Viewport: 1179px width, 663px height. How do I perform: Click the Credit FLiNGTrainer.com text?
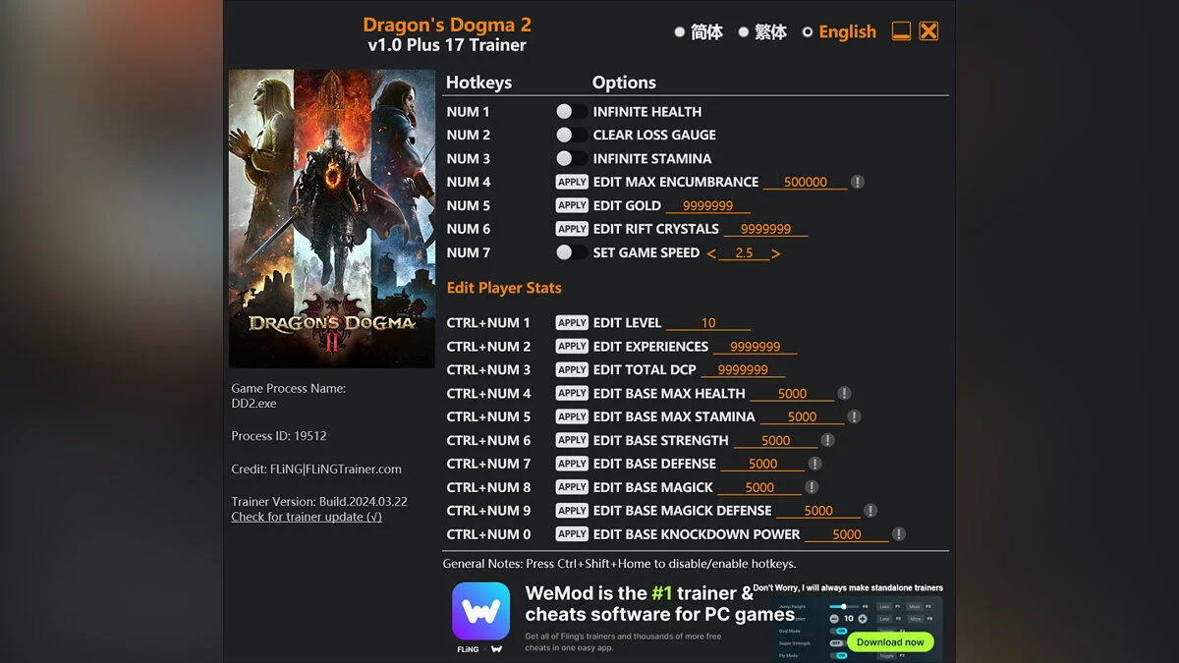tap(316, 469)
